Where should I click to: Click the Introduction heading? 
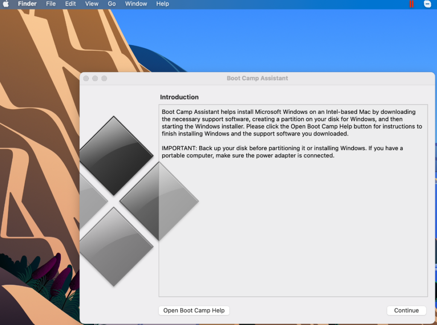(x=179, y=97)
